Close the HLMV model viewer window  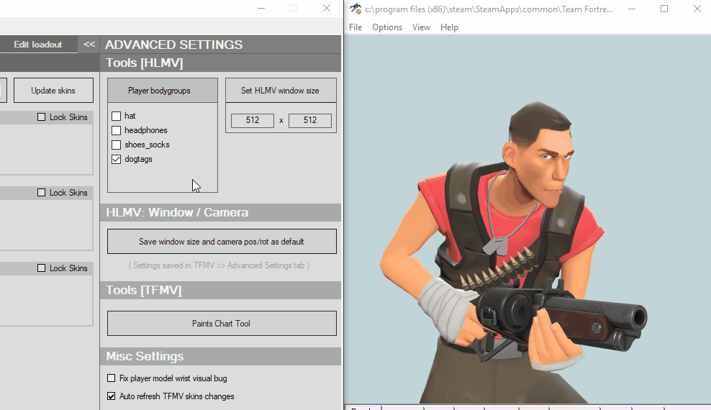697,9
